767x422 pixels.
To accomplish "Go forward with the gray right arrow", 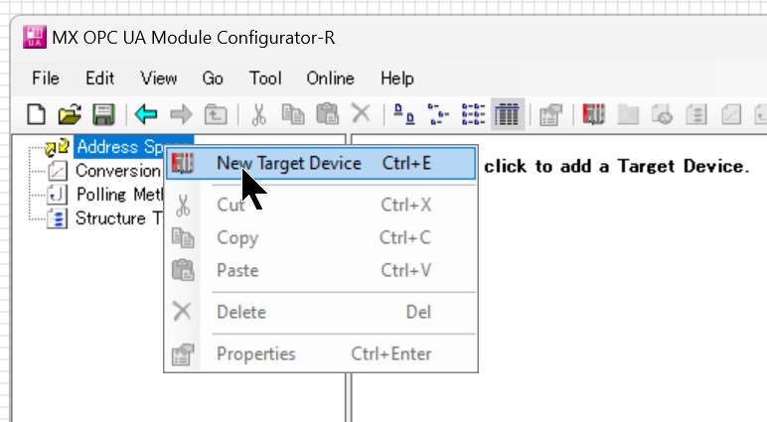I will tap(181, 115).
